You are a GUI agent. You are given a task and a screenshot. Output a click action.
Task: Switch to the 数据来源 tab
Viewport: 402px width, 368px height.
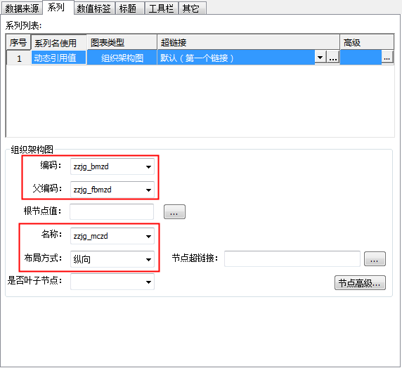[x=22, y=8]
